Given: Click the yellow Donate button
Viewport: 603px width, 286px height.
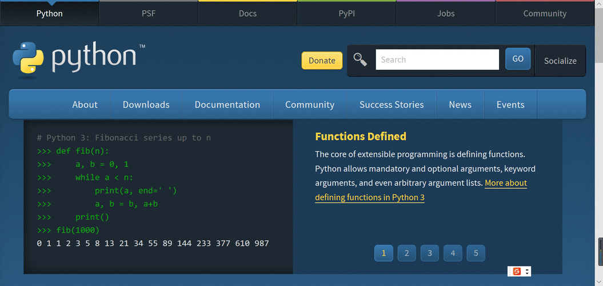Looking at the screenshot, I should coord(322,61).
